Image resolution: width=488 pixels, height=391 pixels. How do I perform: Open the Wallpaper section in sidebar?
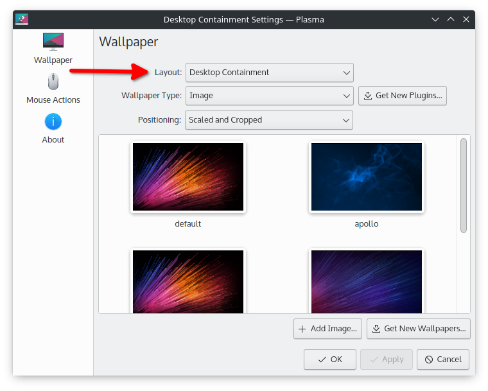tap(53, 48)
